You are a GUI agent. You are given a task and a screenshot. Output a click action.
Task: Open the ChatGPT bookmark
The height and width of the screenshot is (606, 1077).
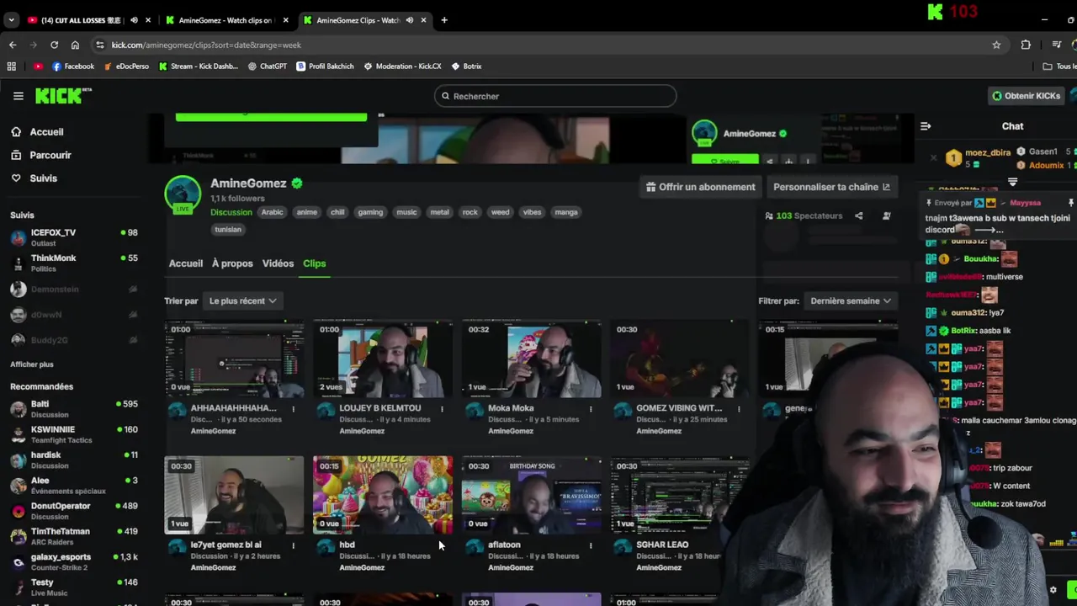coord(268,66)
